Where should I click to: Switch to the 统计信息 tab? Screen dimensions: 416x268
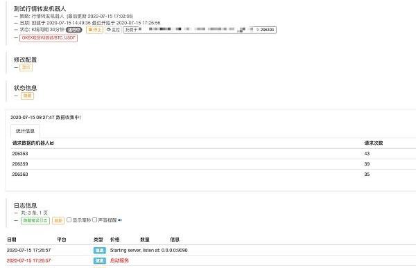tap(25, 131)
